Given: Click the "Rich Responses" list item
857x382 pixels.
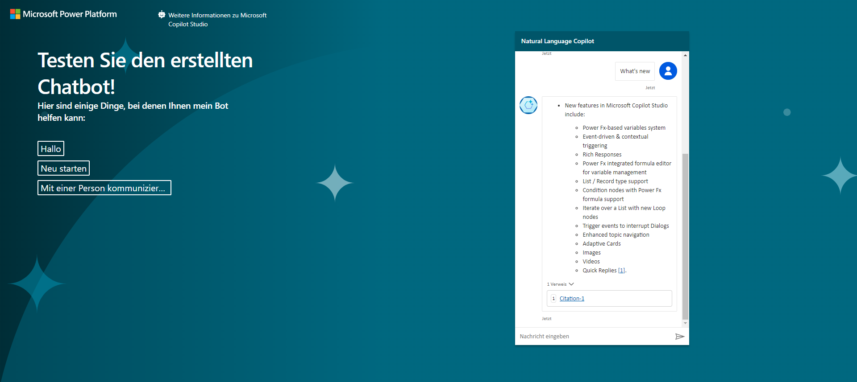Looking at the screenshot, I should 602,155.
